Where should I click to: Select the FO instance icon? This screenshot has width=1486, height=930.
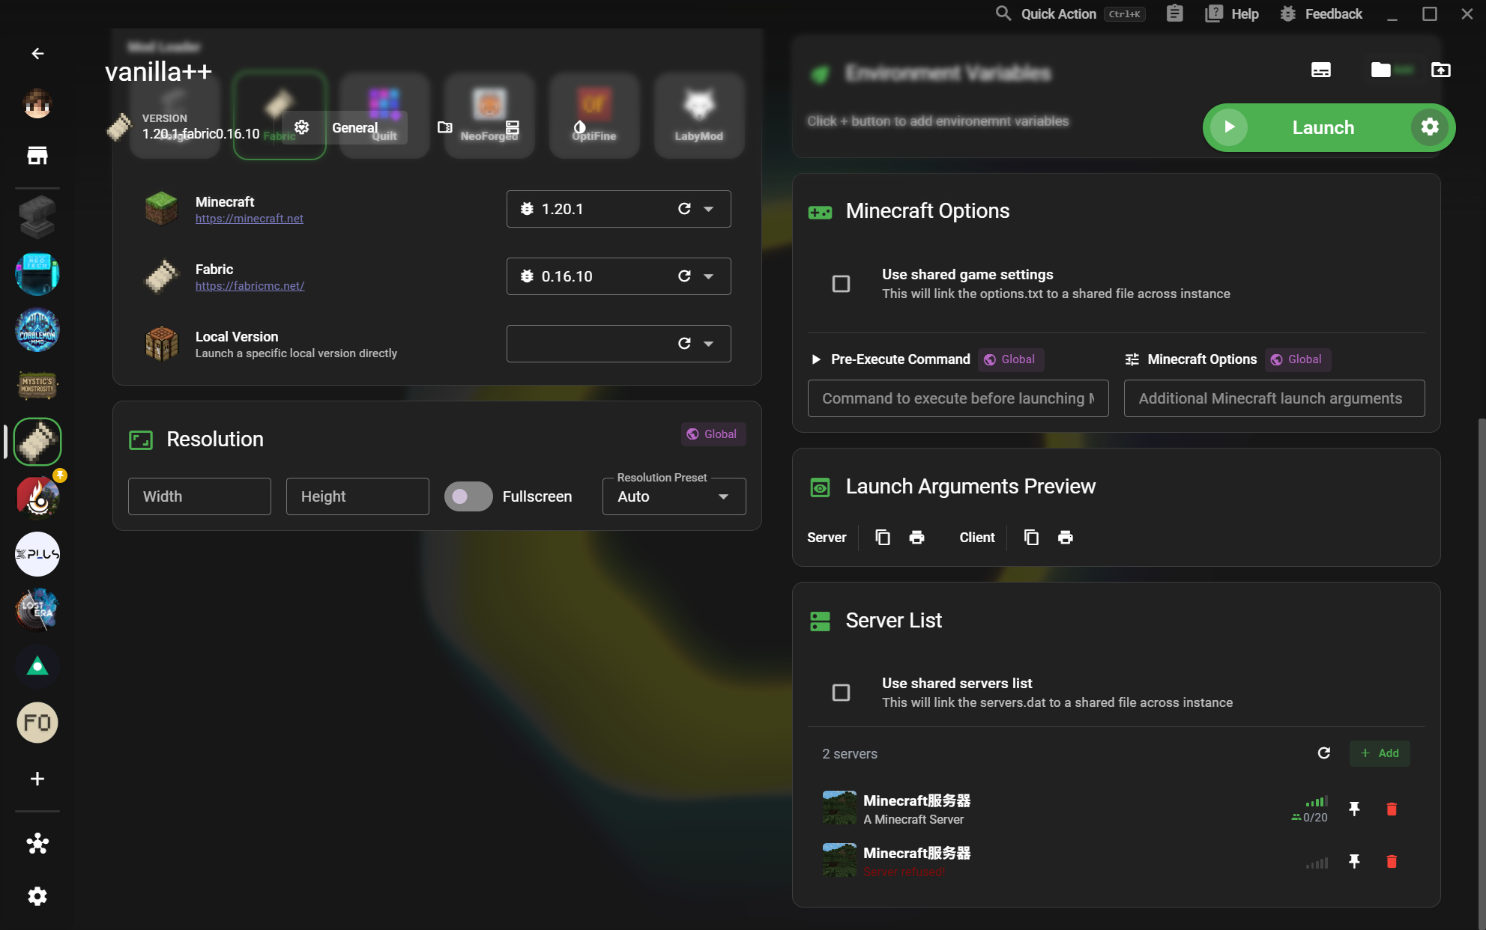[x=37, y=723]
